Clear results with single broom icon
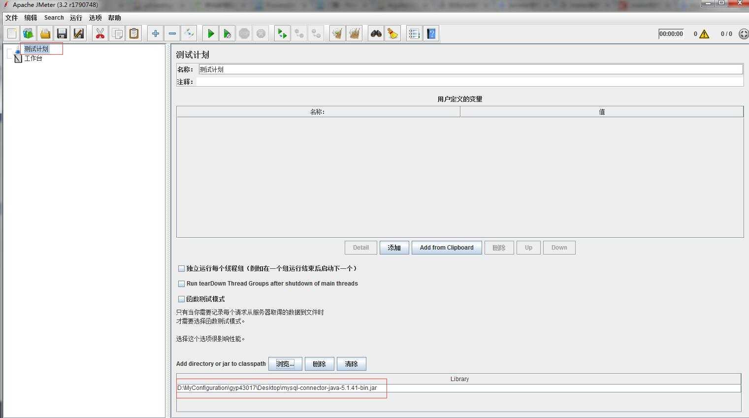 337,33
